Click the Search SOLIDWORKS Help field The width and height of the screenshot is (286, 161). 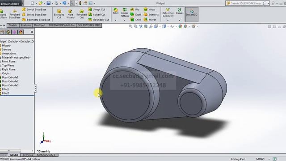[x=248, y=3]
